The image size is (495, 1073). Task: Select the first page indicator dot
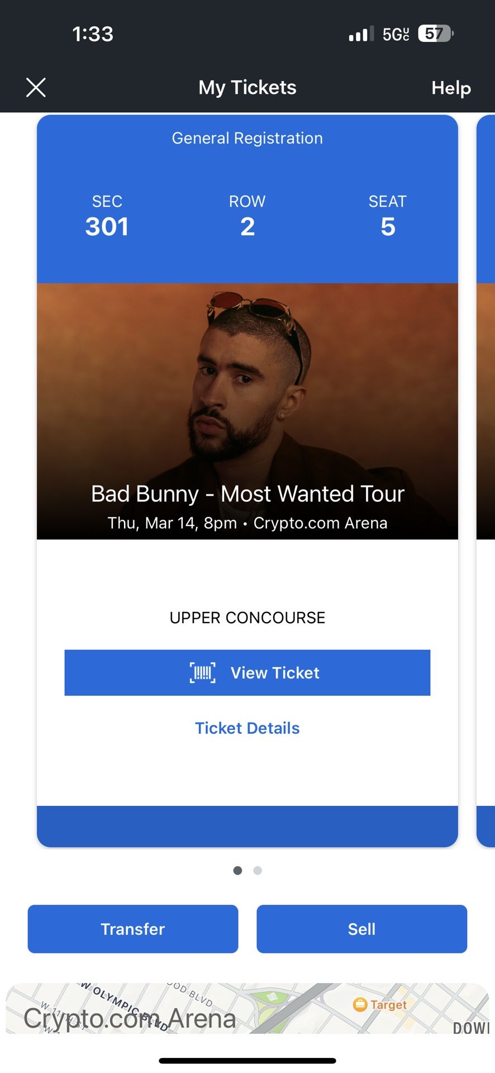click(x=237, y=870)
